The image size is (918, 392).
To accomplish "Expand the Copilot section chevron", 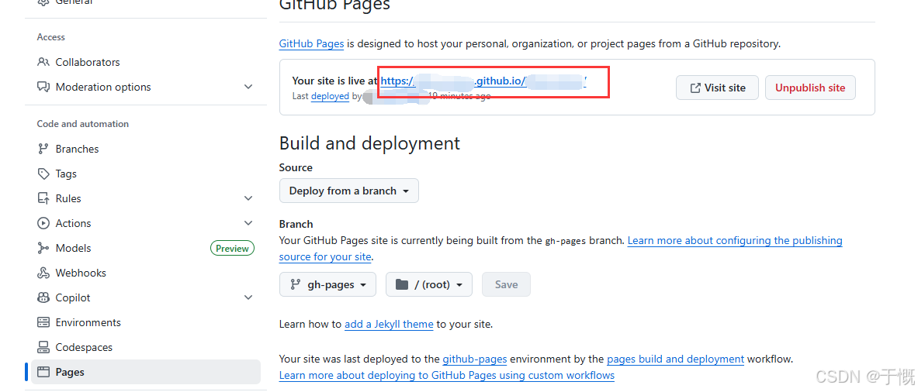I will (248, 298).
